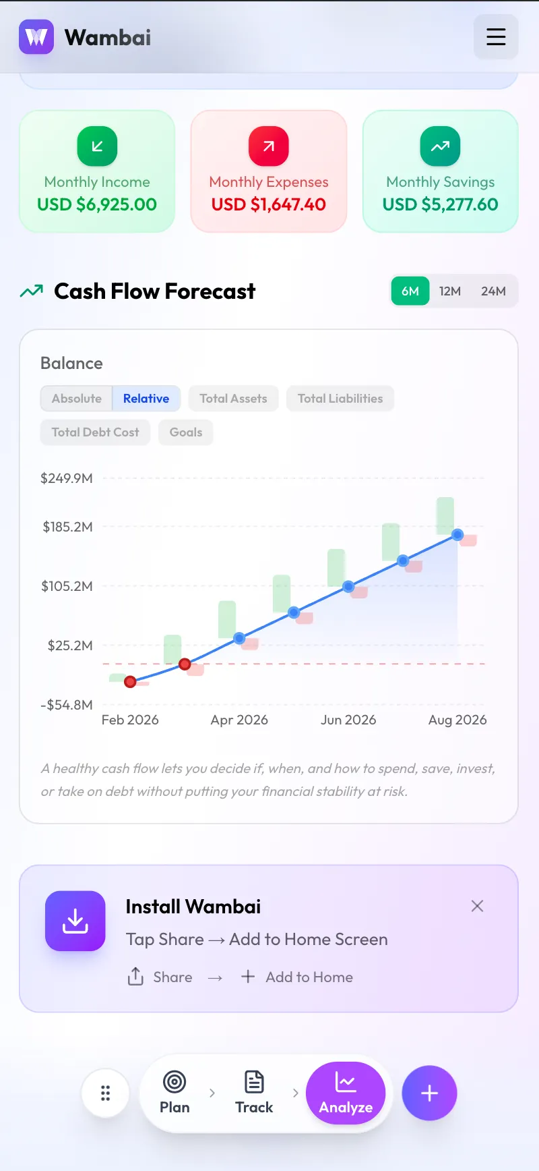Click the chevron between Plan and Track
Image resolution: width=539 pixels, height=1171 pixels.
pos(212,1093)
